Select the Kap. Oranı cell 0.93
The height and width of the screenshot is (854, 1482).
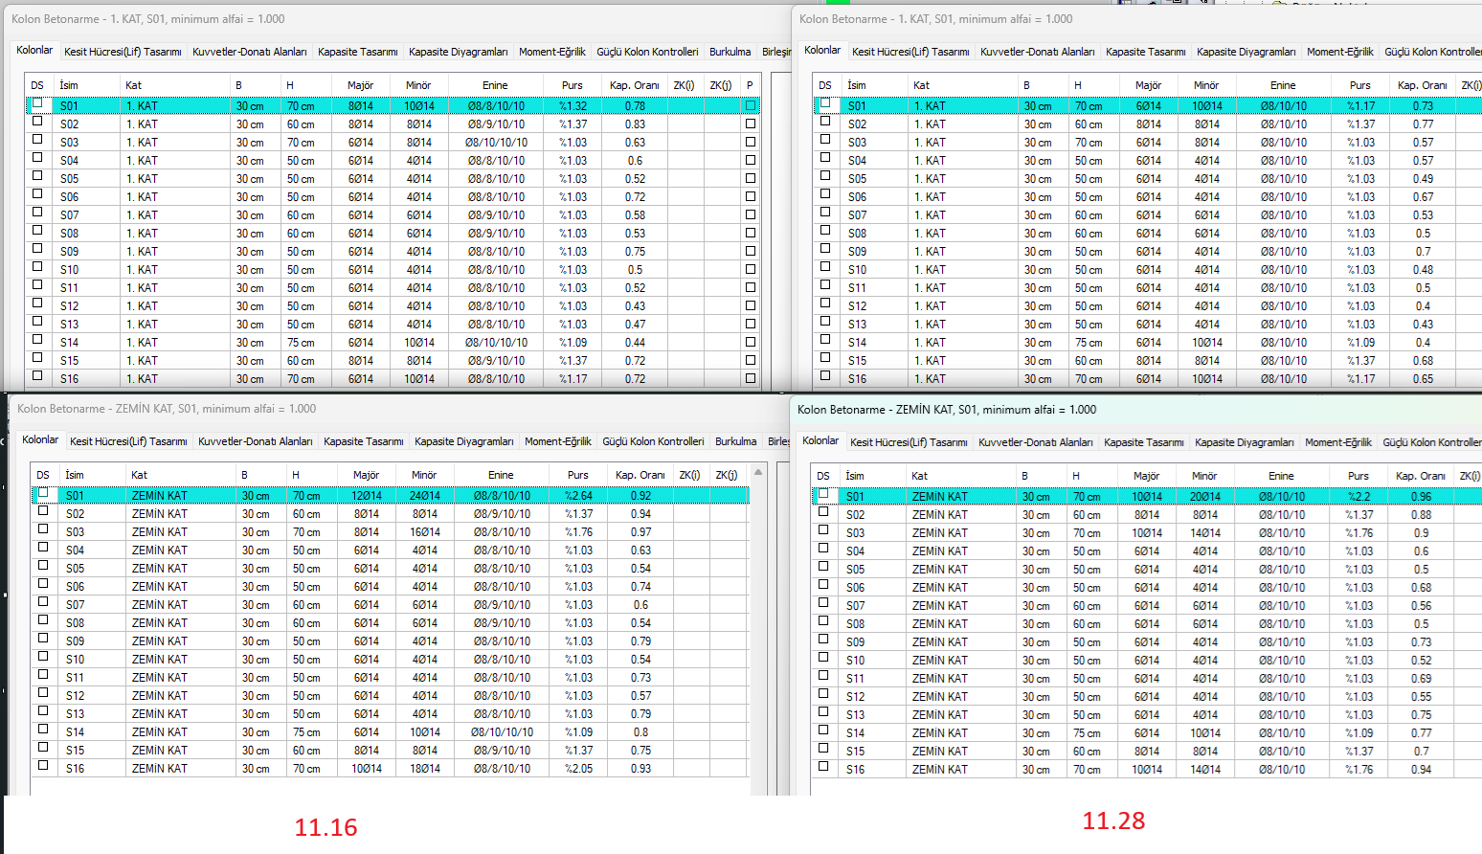click(640, 769)
